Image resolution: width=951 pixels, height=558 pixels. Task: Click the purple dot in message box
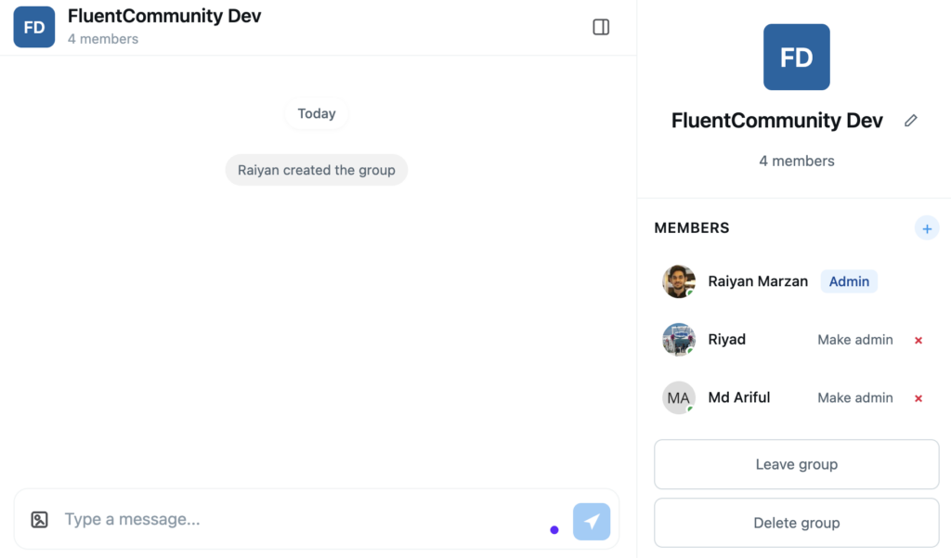pyautogui.click(x=554, y=530)
